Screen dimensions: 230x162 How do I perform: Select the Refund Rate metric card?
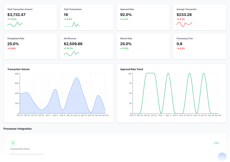pyautogui.click(x=143, y=46)
